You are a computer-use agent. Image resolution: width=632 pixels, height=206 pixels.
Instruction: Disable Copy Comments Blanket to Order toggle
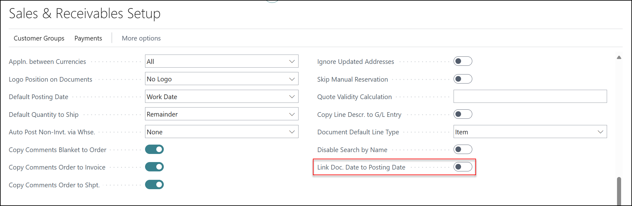(x=154, y=150)
